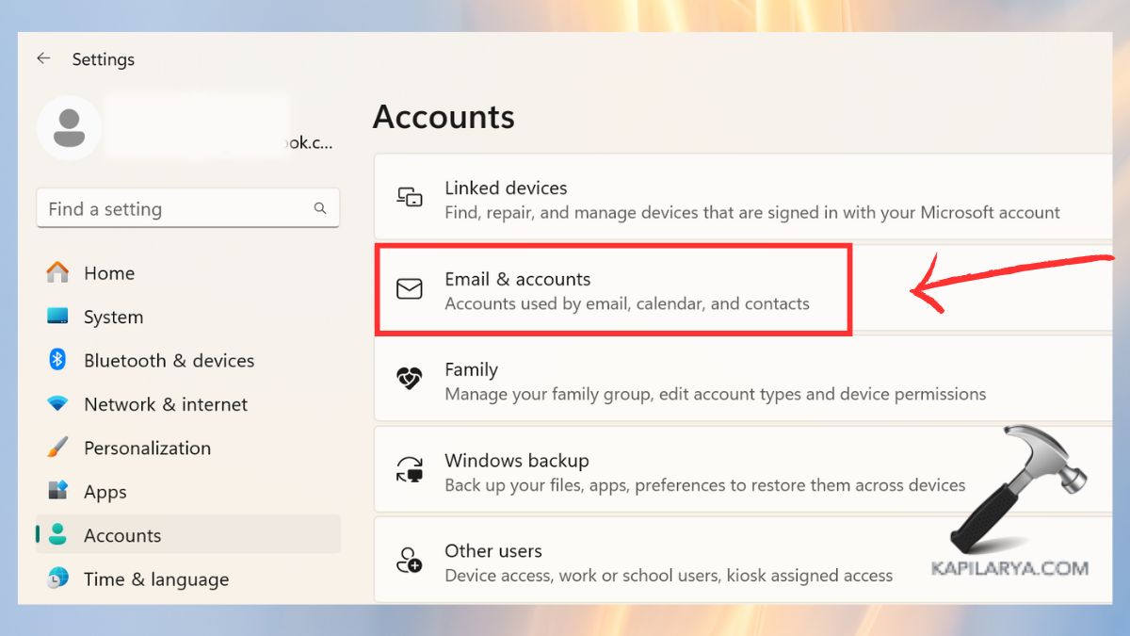
Task: Select the Home icon in the sidebar
Action: pos(56,273)
